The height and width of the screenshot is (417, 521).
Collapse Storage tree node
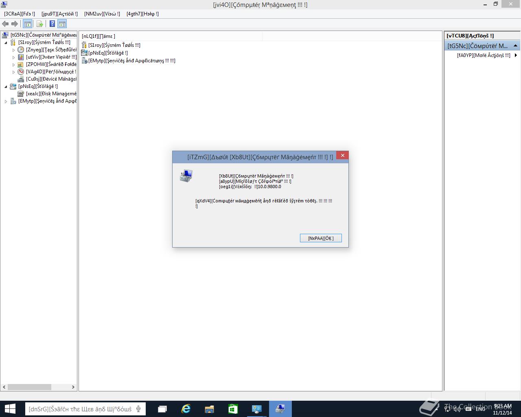point(6,86)
